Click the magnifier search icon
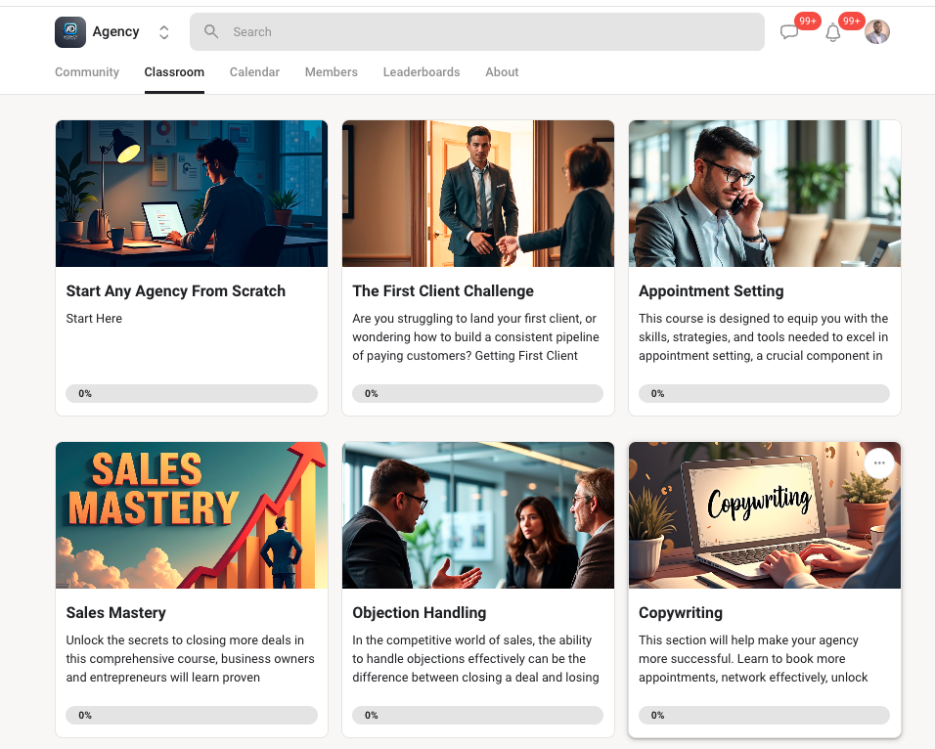 [x=211, y=31]
